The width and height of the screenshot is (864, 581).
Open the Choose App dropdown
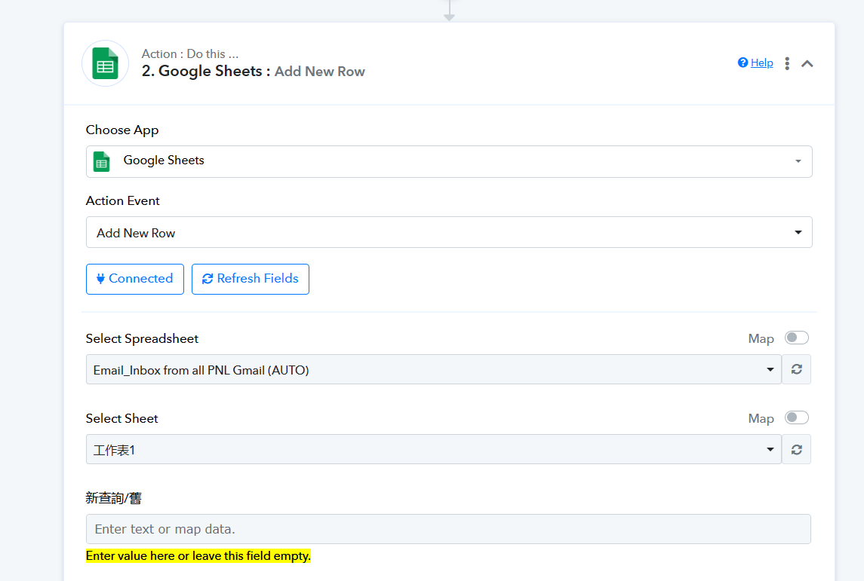449,161
